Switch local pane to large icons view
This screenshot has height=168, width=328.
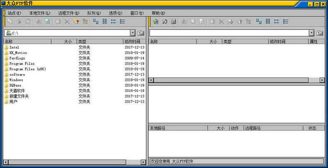[96, 22]
